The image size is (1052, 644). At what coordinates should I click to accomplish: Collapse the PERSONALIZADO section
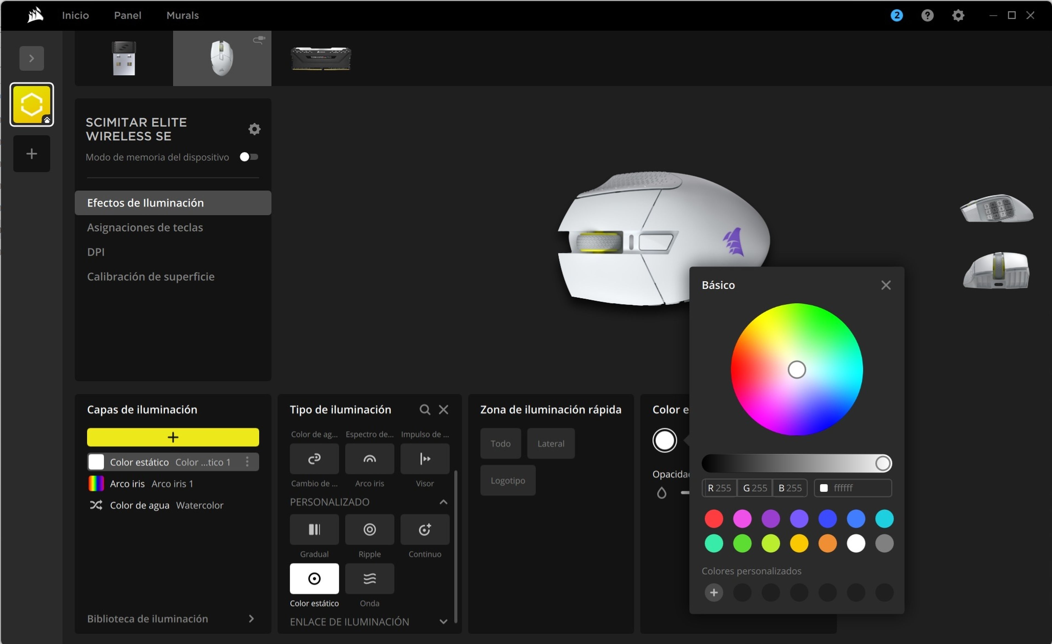coord(443,502)
